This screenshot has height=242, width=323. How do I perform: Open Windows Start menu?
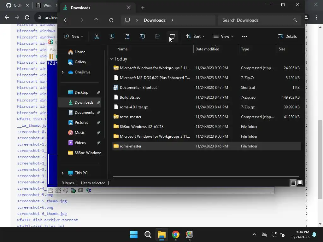[134, 234]
